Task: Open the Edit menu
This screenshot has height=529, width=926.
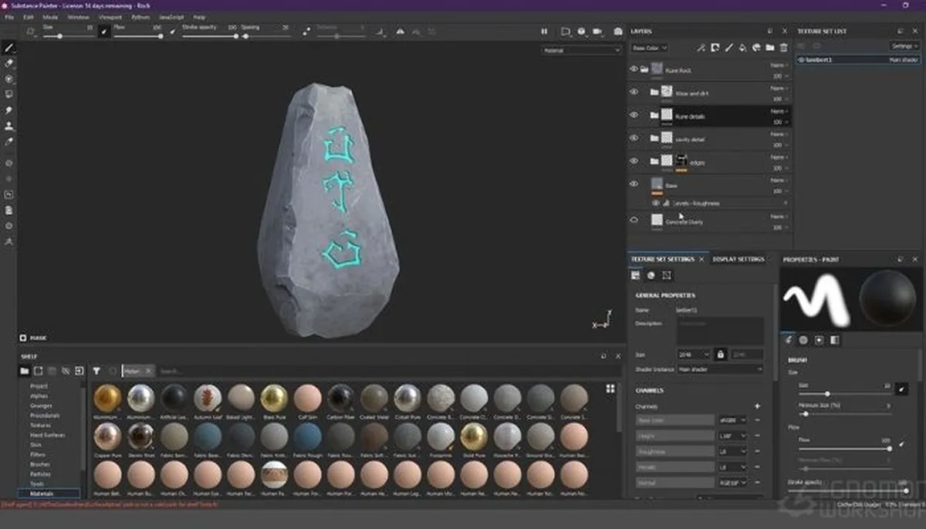Action: pos(29,16)
